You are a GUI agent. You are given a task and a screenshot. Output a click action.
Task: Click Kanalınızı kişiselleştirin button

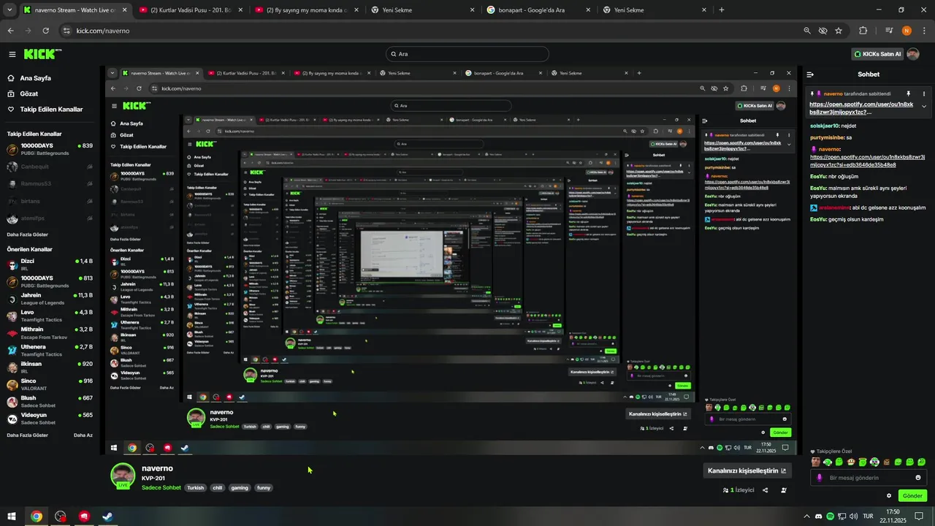pos(747,471)
